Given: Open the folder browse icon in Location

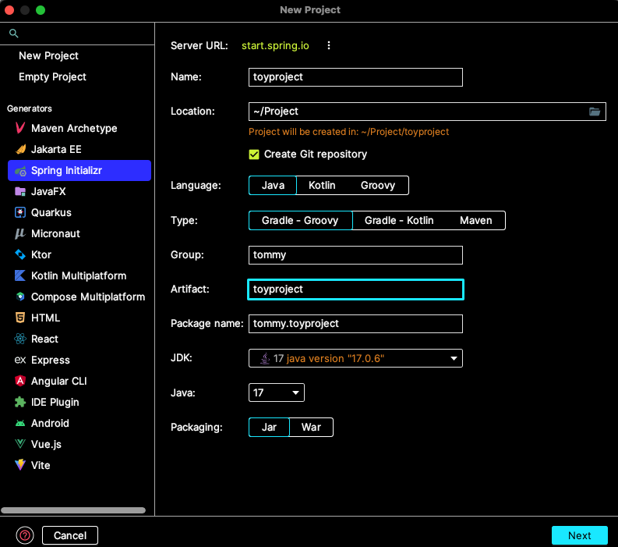Looking at the screenshot, I should 595,112.
